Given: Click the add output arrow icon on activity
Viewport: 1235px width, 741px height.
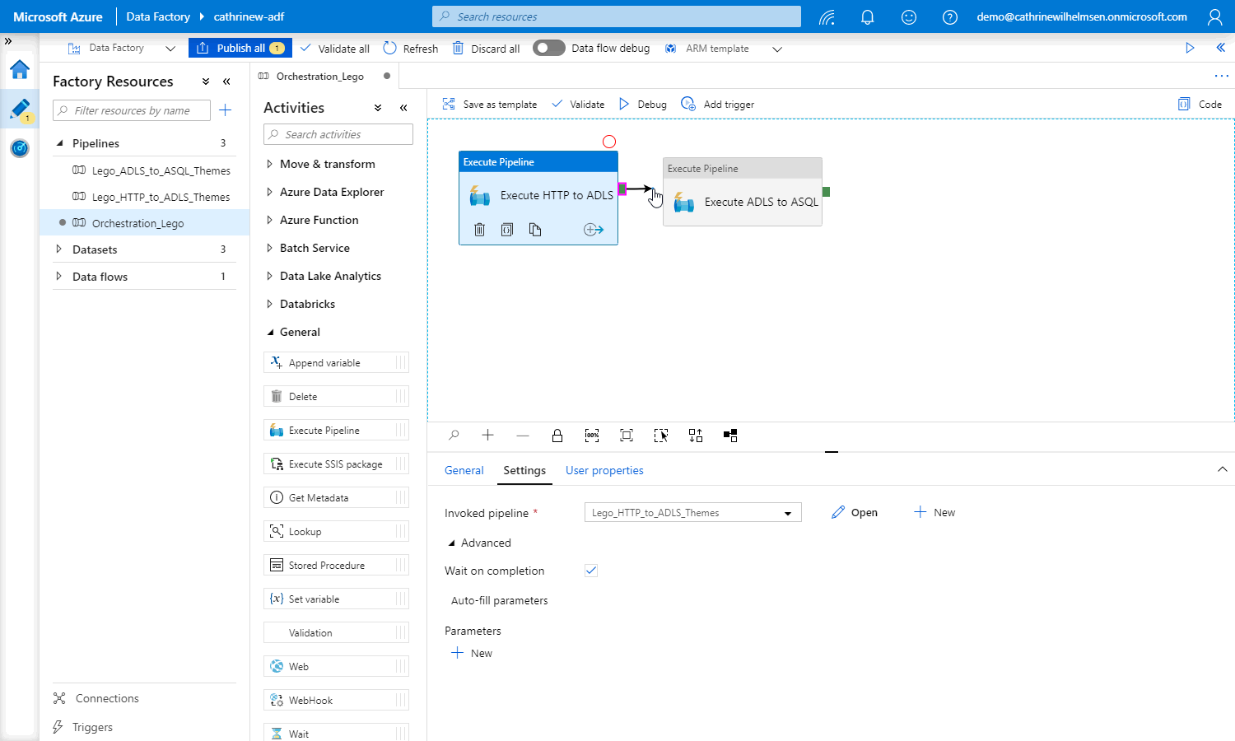Looking at the screenshot, I should tap(594, 230).
